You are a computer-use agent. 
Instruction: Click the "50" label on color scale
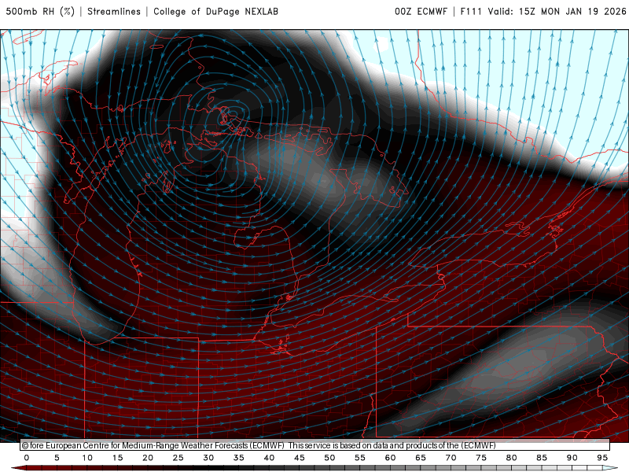[x=329, y=458]
